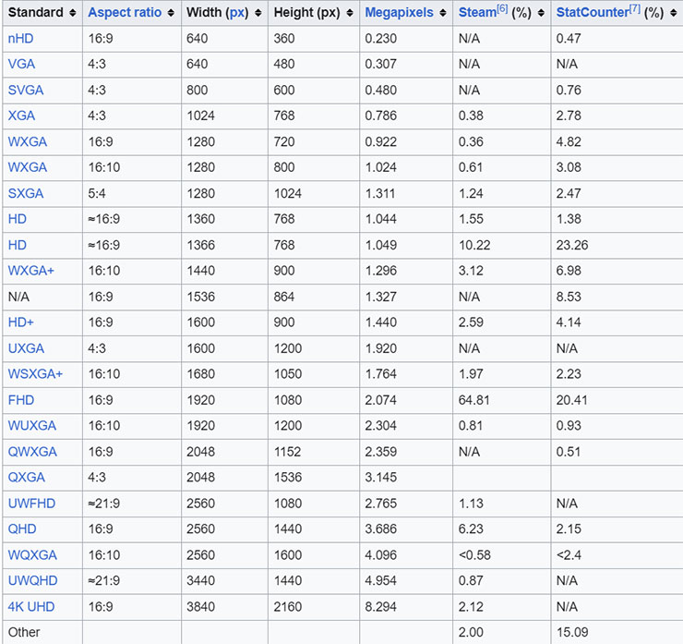Click sort arrows in Width column header

pos(258,13)
